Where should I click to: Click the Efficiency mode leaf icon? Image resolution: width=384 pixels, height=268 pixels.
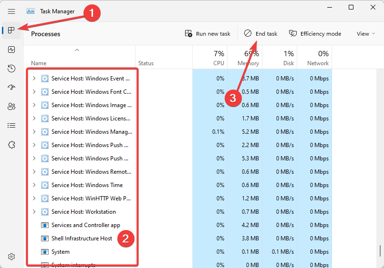(x=293, y=33)
